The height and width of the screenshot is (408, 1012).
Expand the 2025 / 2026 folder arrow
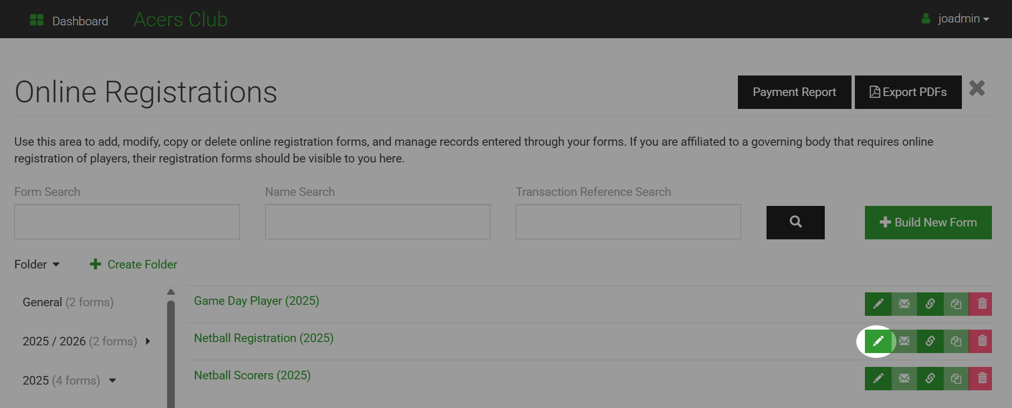148,341
